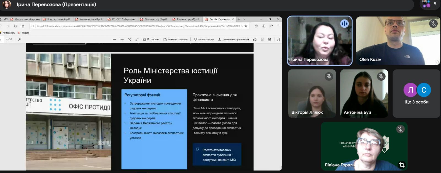This screenshot has width=441, height=173.
Task: Click the Реєстр атестованих експертів callout icon
Action: pyautogui.click(x=197, y=149)
